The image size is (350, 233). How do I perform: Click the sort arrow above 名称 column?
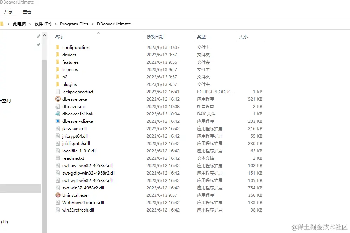pos(98,33)
